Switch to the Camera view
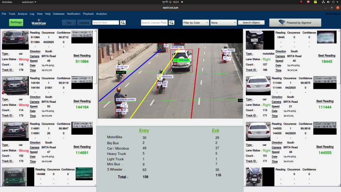This screenshot has height=192, width=341. click(x=84, y=23)
